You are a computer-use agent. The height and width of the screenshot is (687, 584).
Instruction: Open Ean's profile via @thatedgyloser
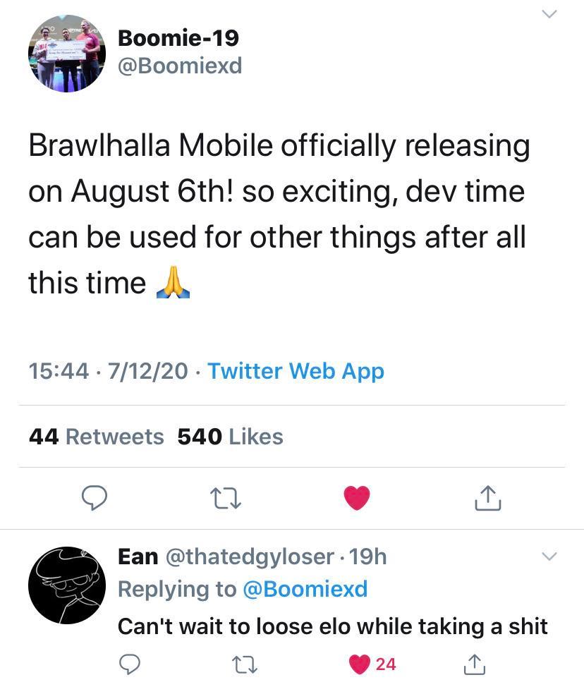249,557
